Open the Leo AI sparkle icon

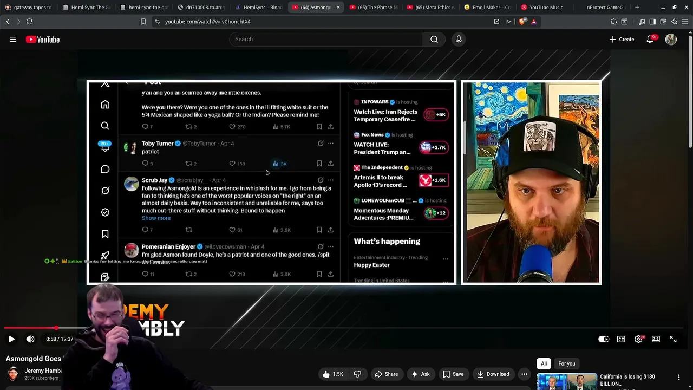tap(674, 22)
